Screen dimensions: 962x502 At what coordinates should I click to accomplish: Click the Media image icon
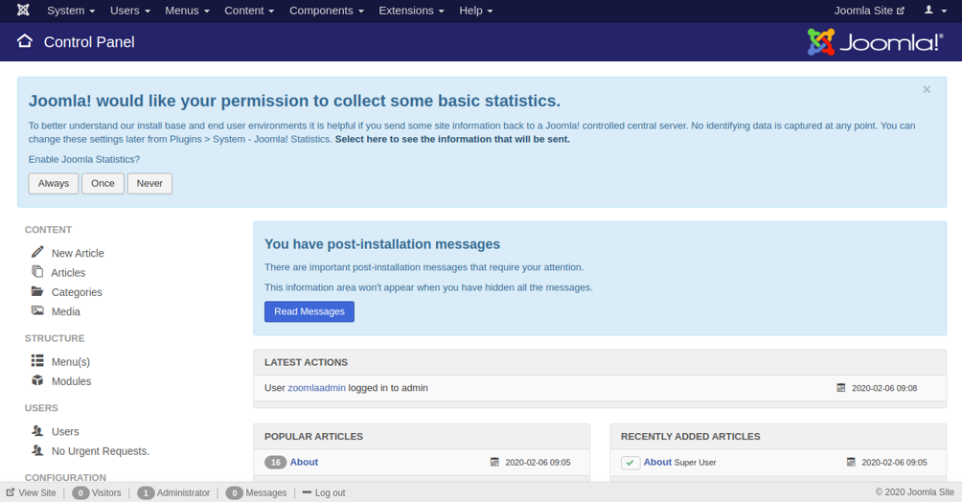(x=37, y=310)
